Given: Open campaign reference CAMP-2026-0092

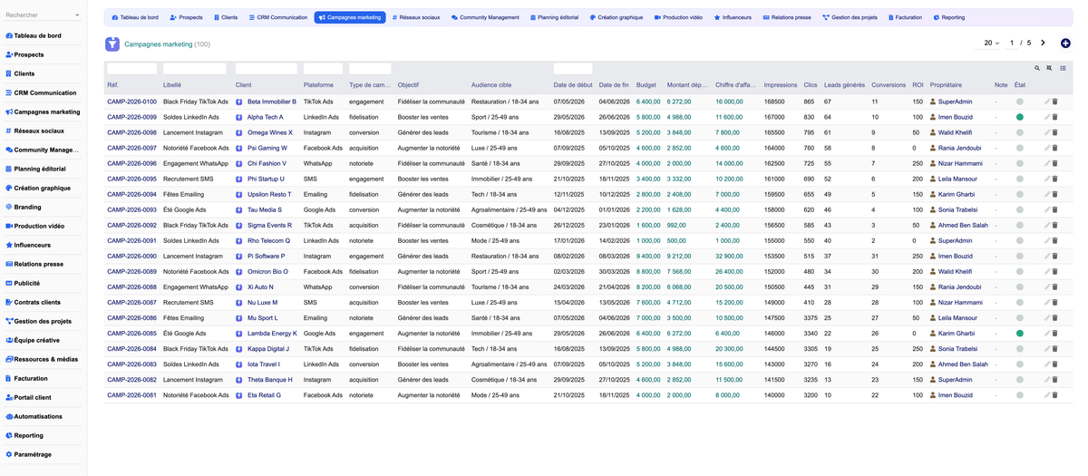Looking at the screenshot, I should [x=131, y=225].
